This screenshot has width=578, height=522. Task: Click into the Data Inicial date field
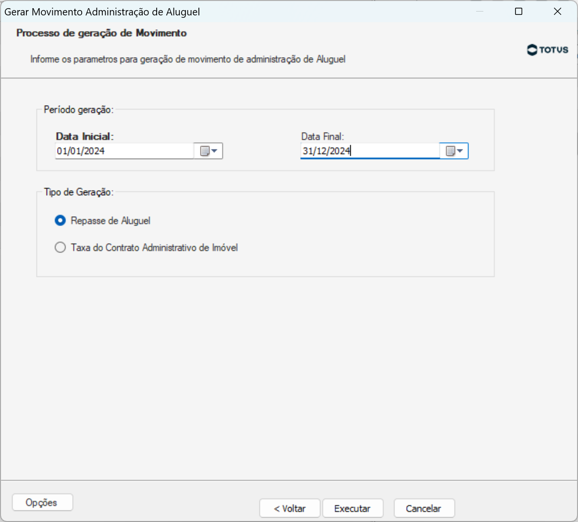pyautogui.click(x=124, y=151)
